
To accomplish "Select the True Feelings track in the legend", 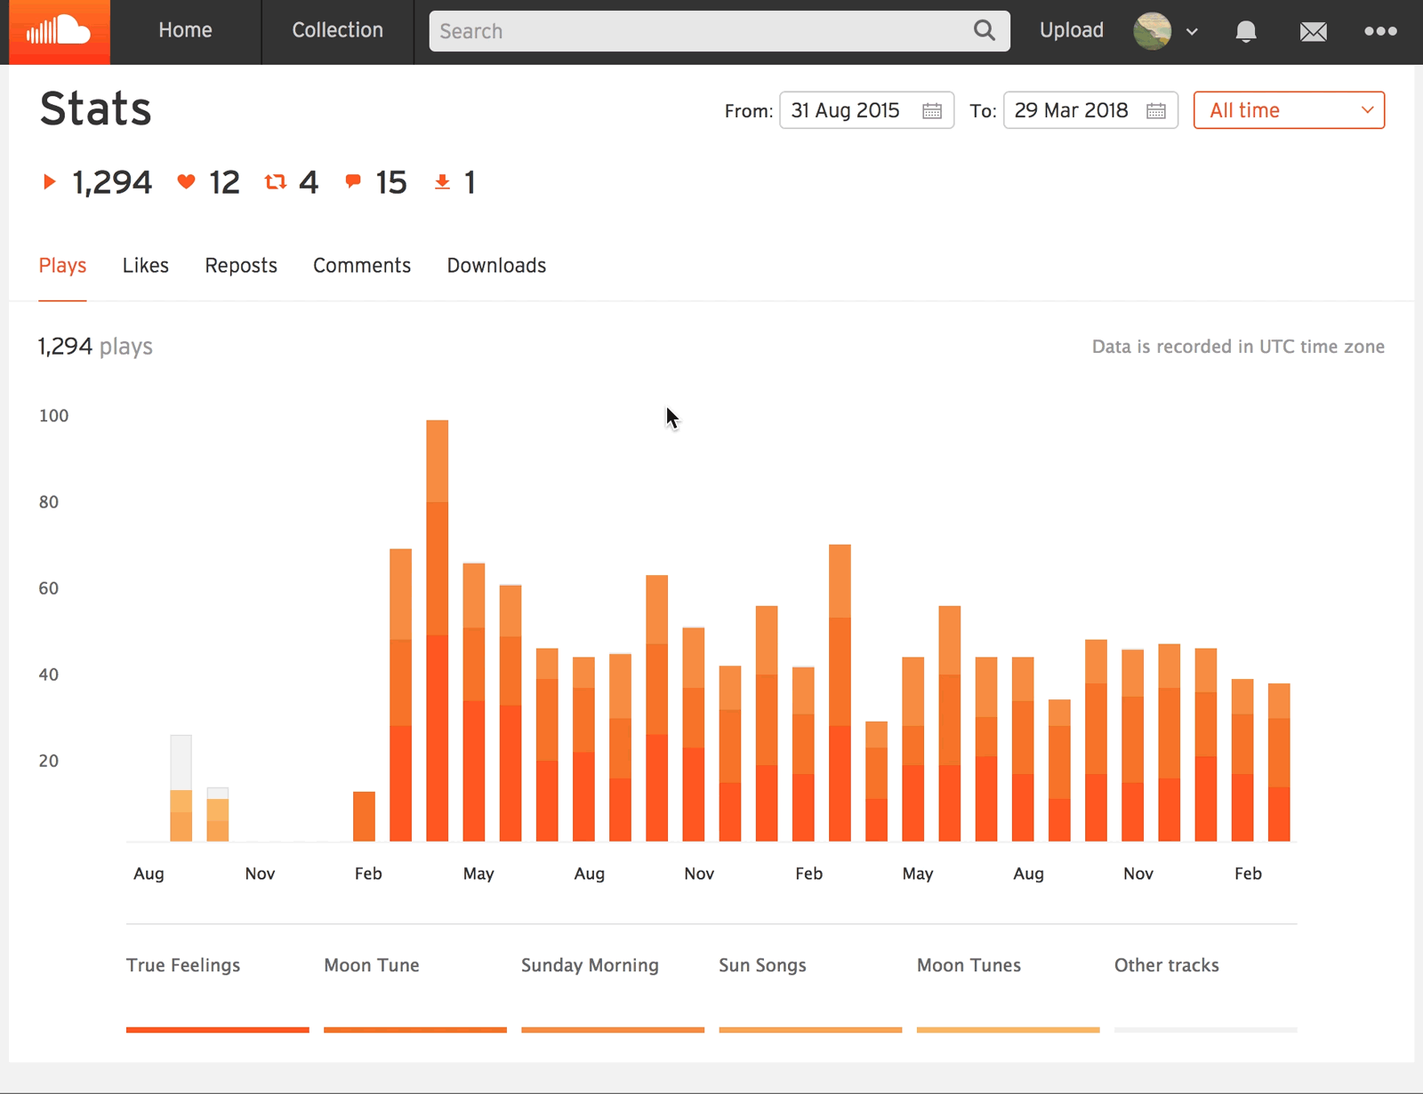I will (182, 965).
